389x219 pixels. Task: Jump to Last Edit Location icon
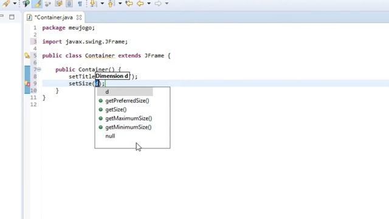[129, 4]
